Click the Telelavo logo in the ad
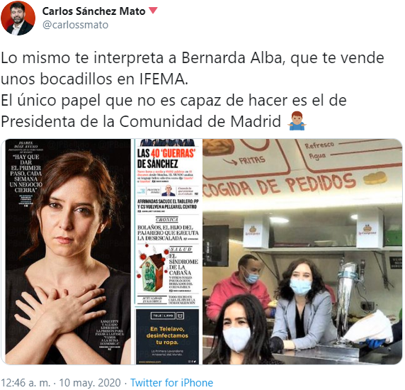Viewport: 405px width, 390px height. [167, 316]
